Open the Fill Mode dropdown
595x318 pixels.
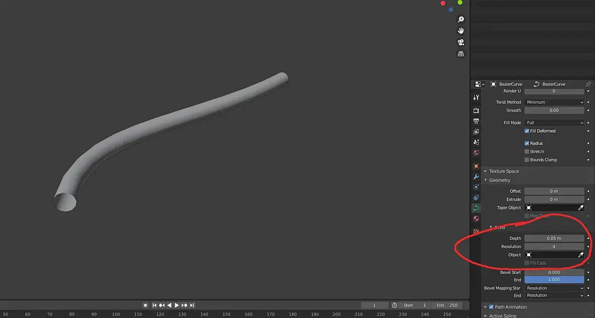(554, 123)
